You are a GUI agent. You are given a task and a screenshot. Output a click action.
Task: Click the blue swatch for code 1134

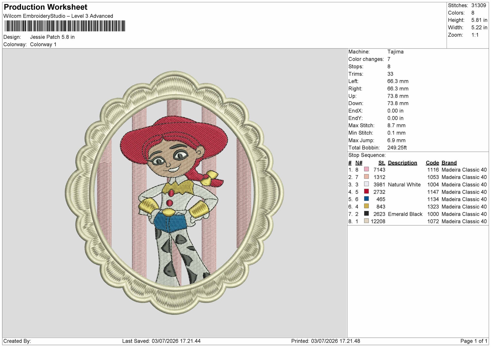[366, 199]
